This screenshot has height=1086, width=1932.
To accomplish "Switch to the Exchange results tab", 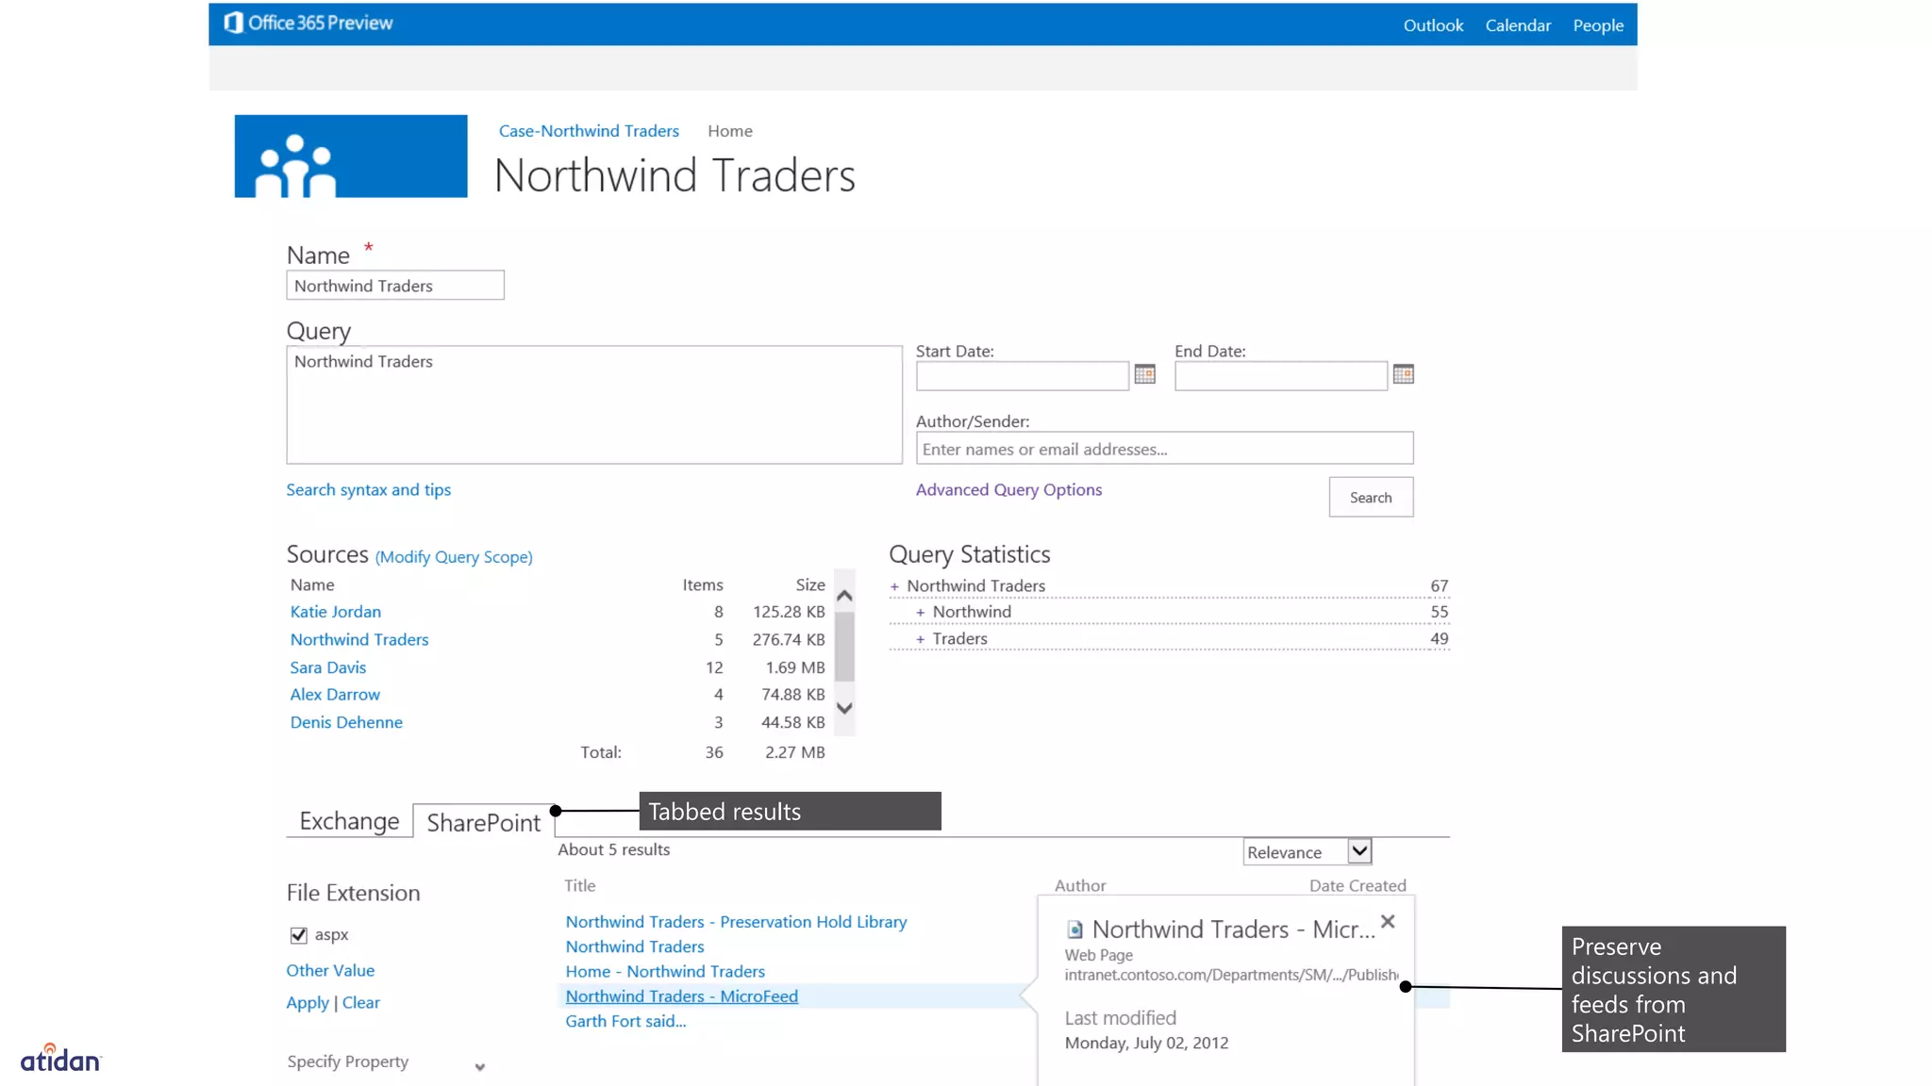I will point(349,821).
